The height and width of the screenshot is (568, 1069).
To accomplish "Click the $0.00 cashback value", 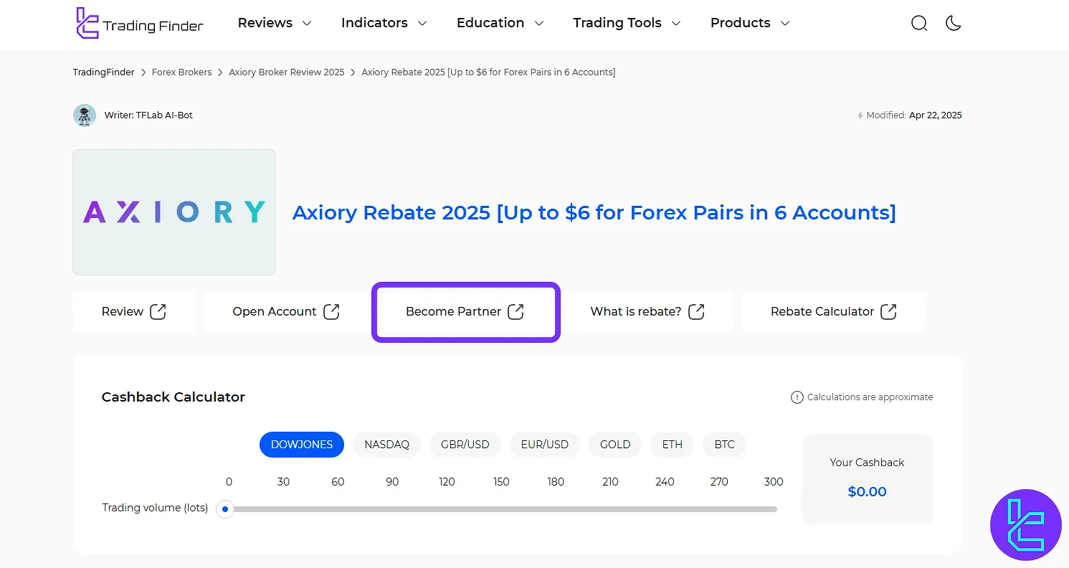I will [x=867, y=492].
